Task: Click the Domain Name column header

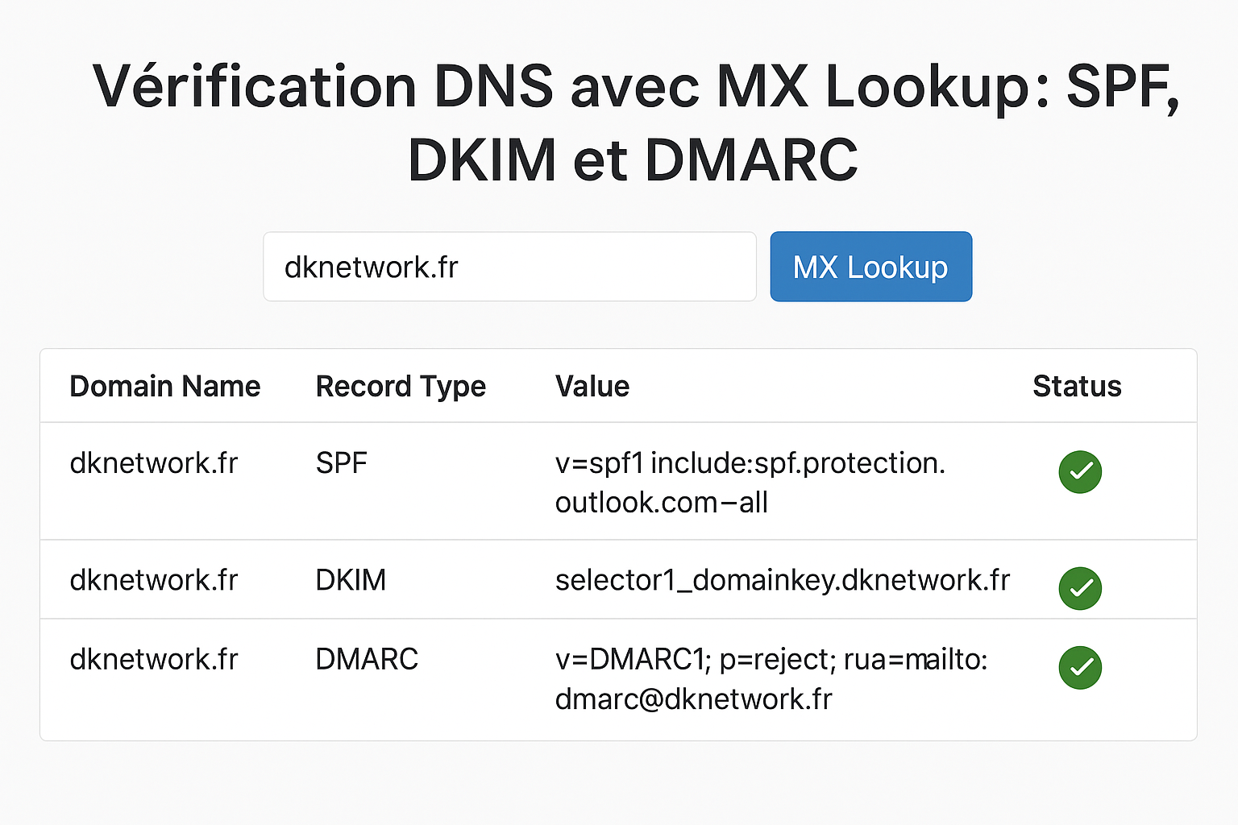Action: pos(165,386)
